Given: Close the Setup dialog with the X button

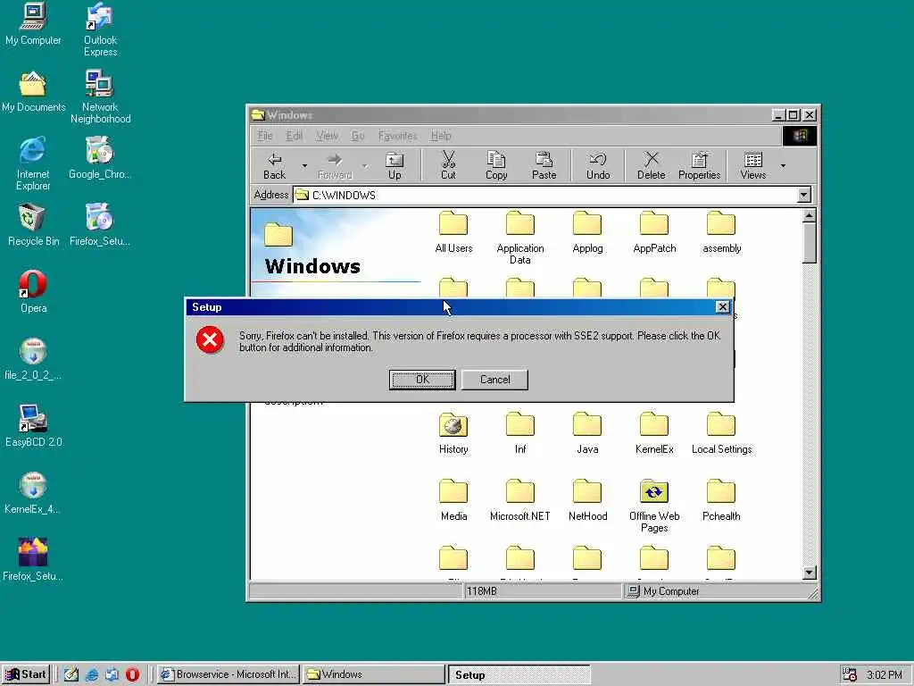Looking at the screenshot, I should pyautogui.click(x=722, y=307).
